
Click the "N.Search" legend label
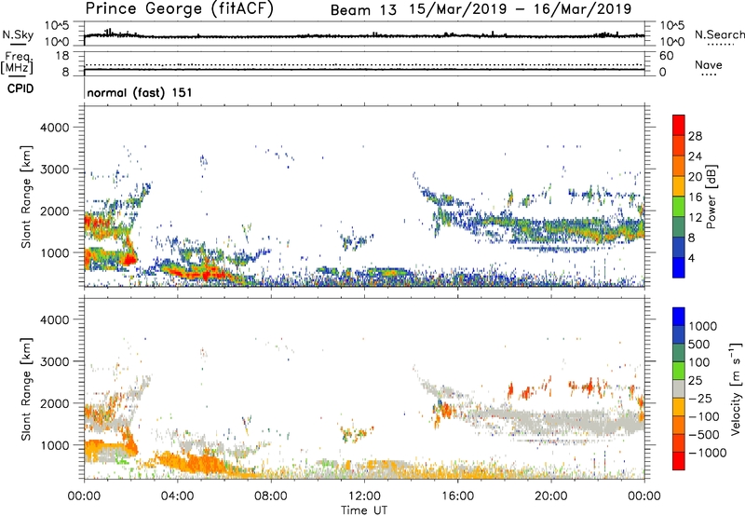point(719,34)
